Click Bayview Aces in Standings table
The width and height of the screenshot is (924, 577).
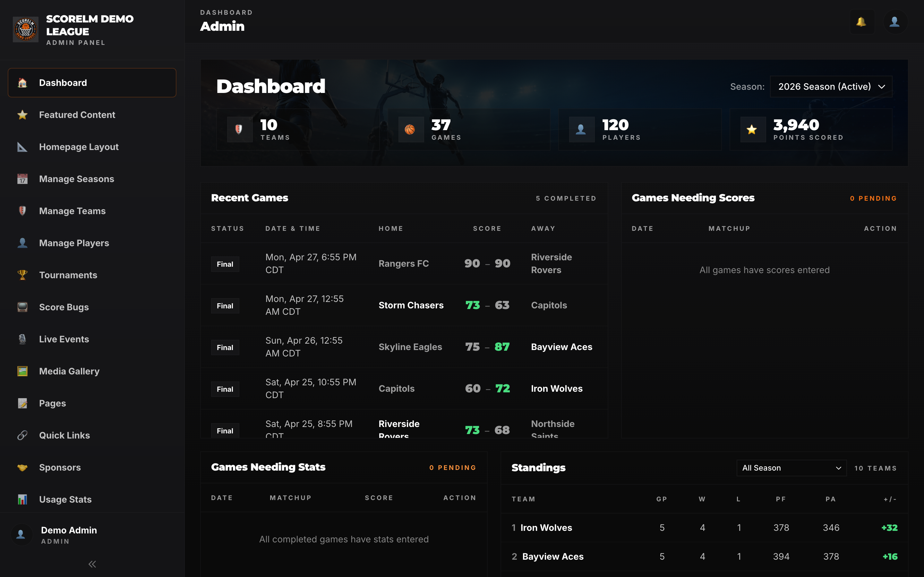tap(552, 557)
